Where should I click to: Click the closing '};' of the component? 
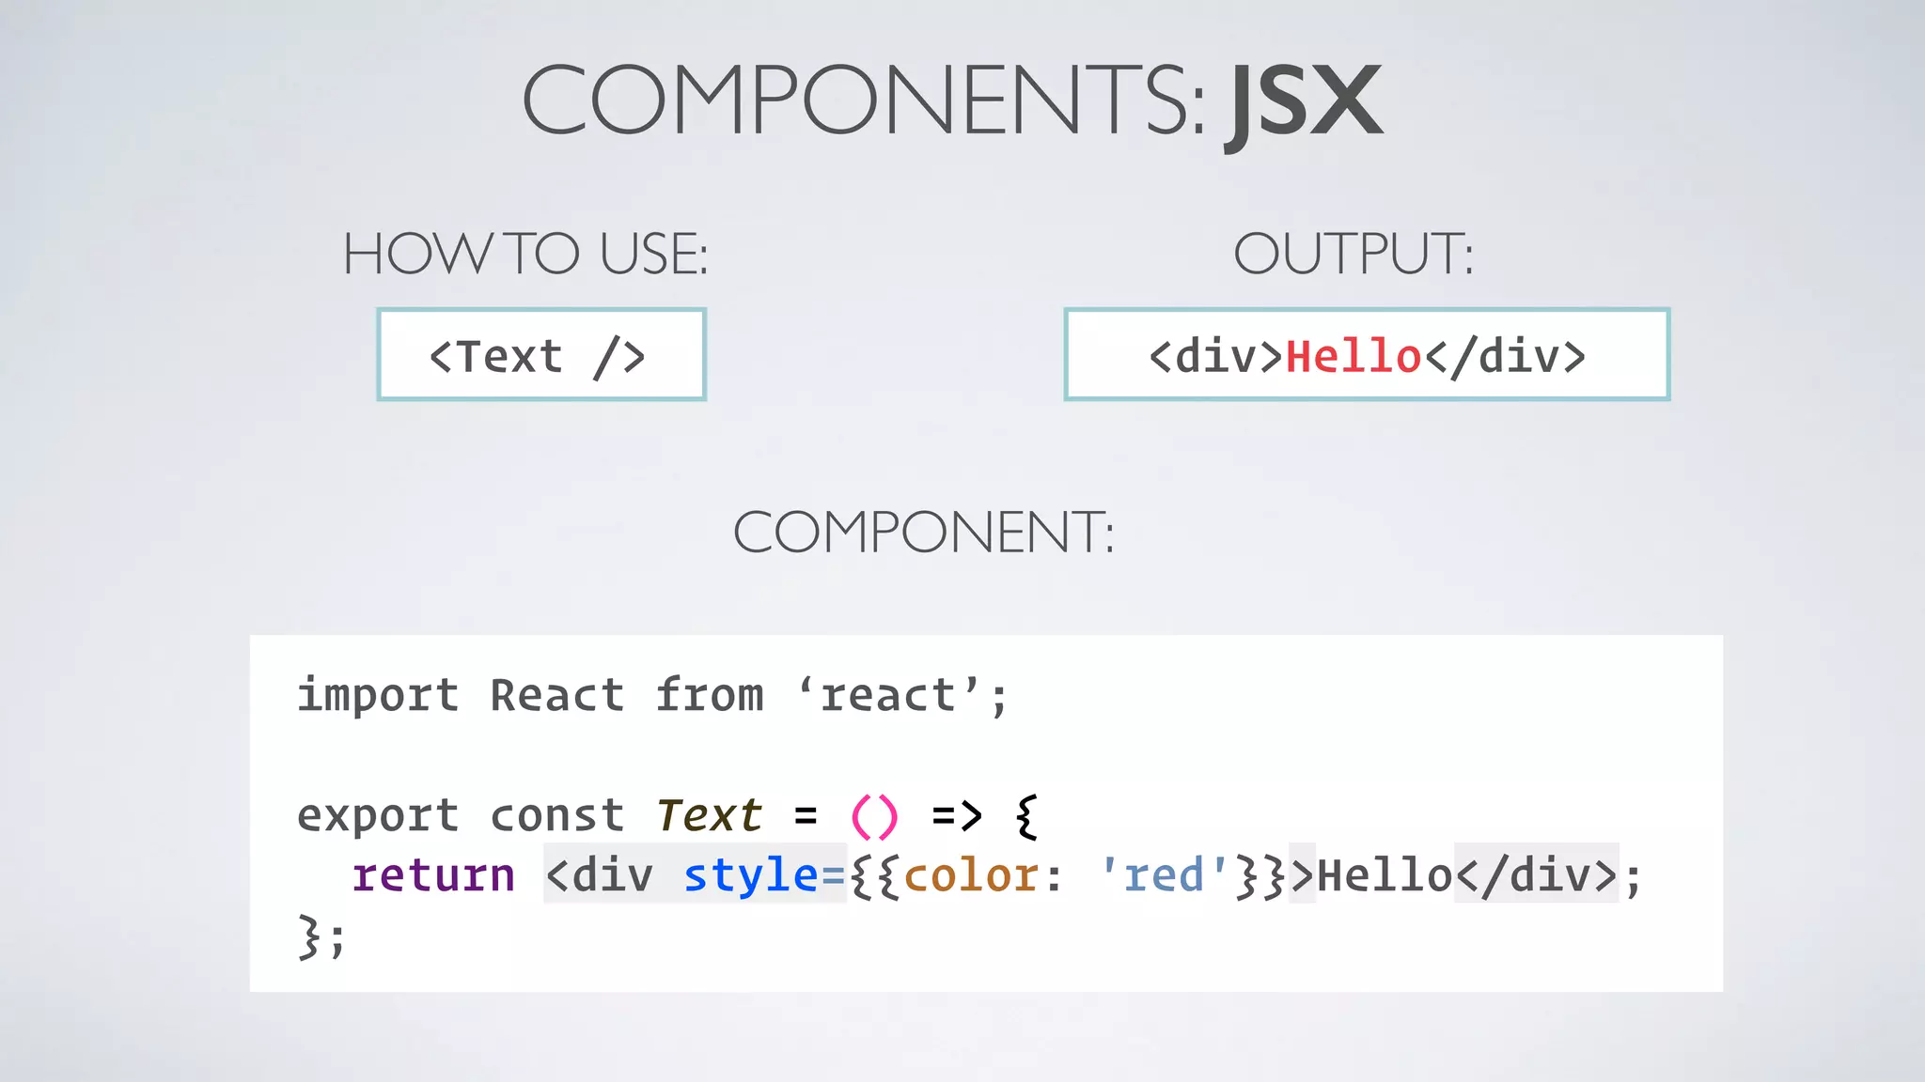click(x=322, y=936)
